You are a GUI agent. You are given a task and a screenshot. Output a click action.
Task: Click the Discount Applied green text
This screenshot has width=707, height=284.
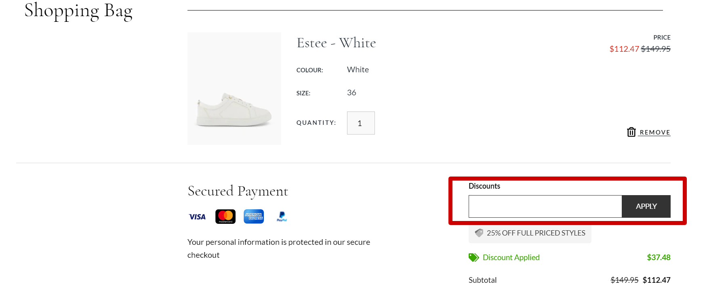coord(511,258)
